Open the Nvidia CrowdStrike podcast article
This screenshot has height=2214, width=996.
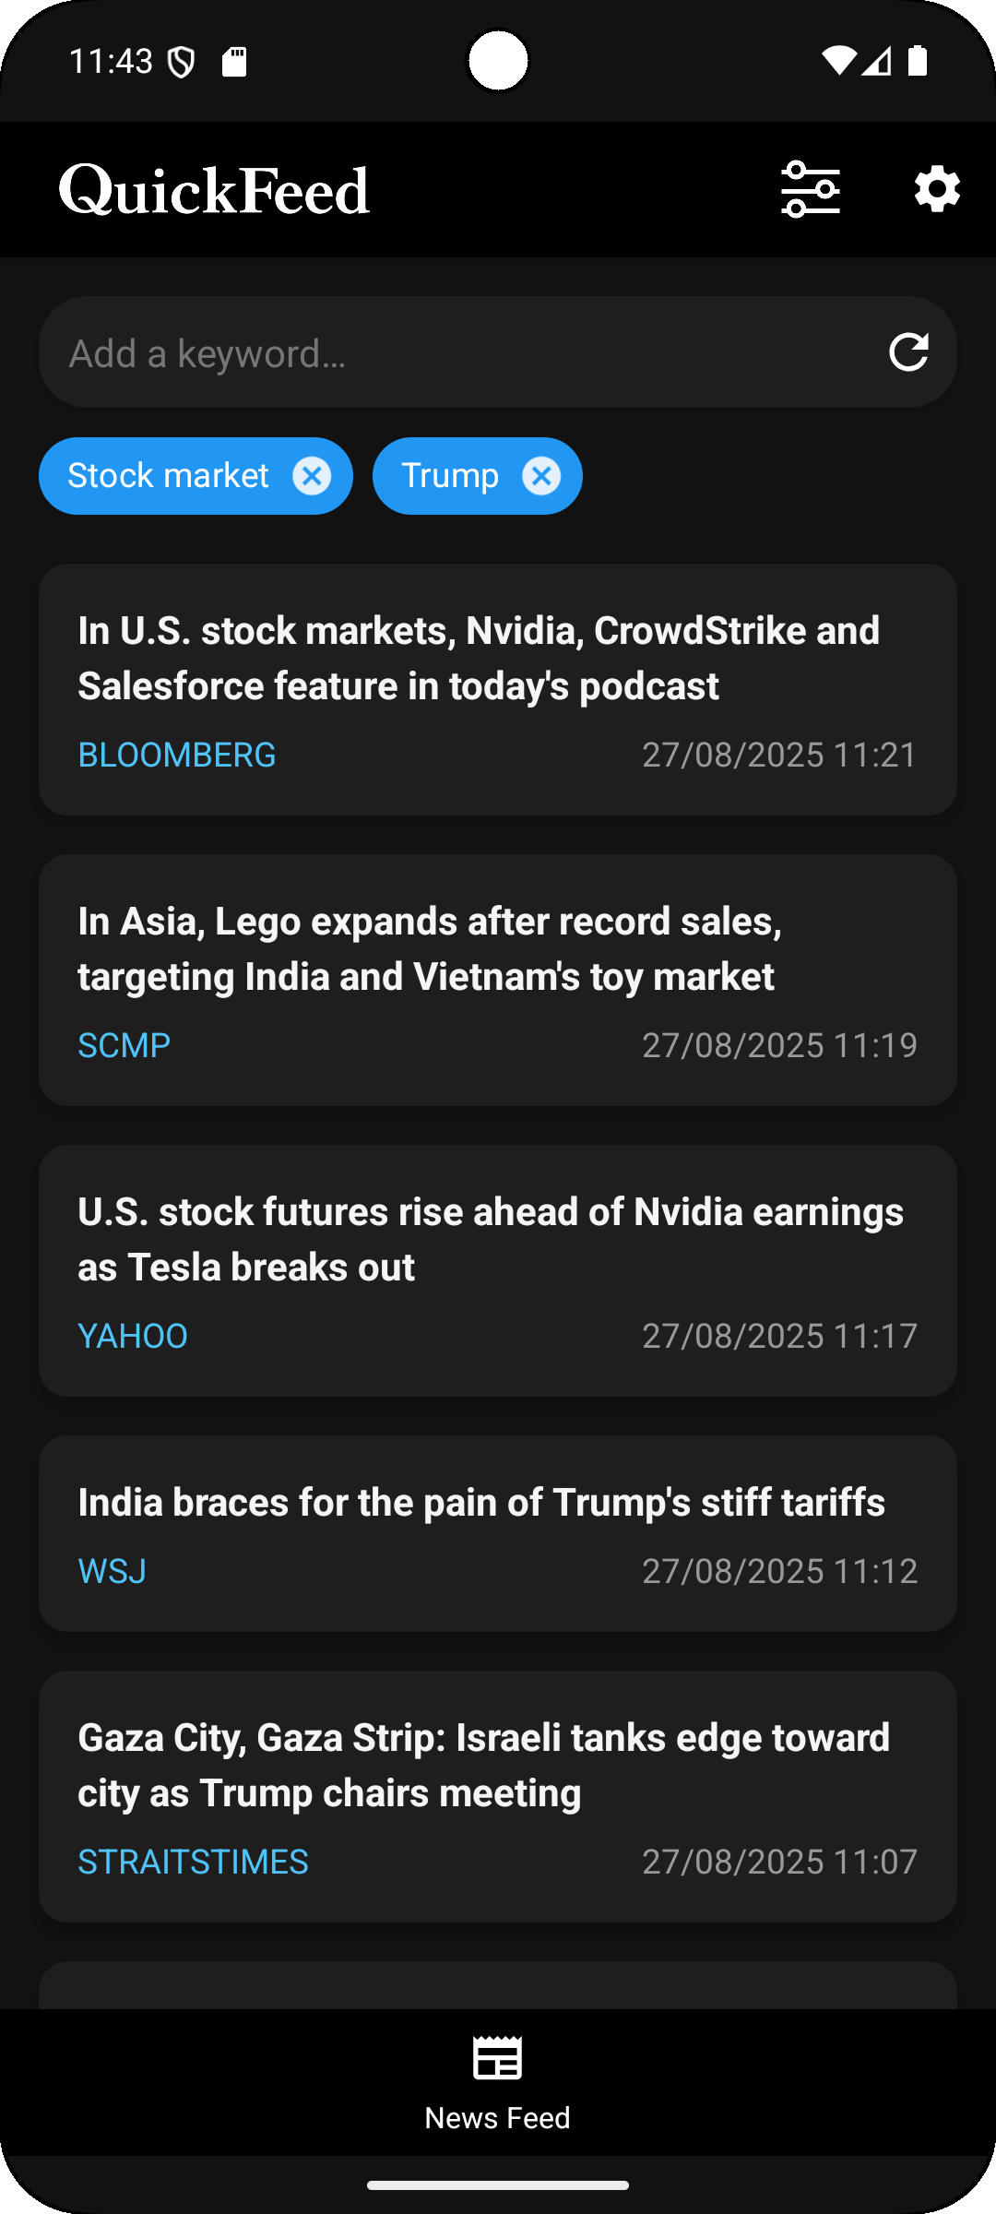[x=479, y=658]
